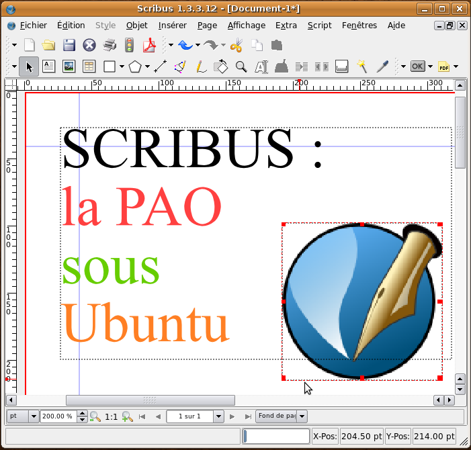Select the copy item properties wand
Screen dimensions: 471x450
pyautogui.click(x=362, y=66)
